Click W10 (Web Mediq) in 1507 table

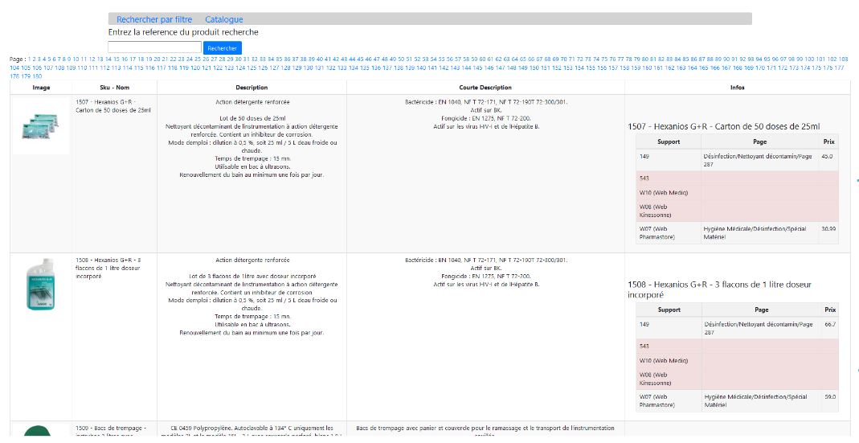(x=664, y=192)
